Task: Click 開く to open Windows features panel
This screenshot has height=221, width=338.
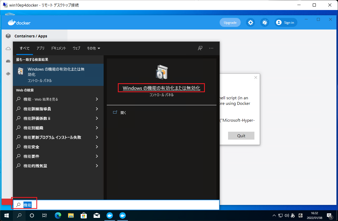Action: 123,112
